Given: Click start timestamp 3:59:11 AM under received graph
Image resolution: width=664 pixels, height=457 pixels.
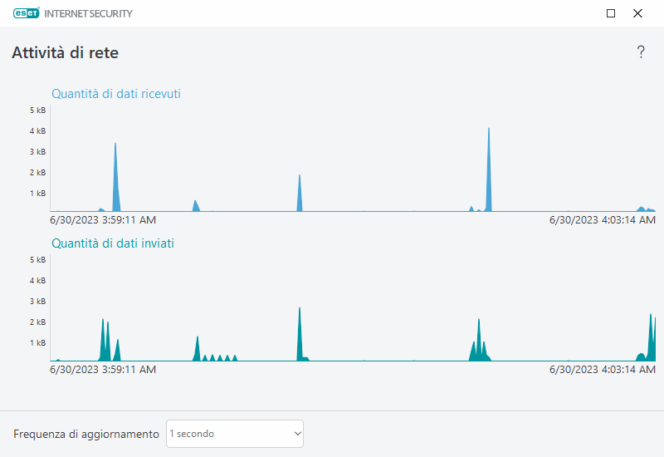Looking at the screenshot, I should click(x=103, y=220).
